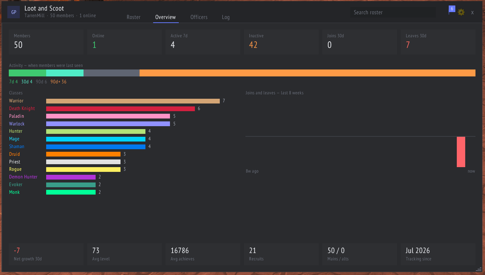Screen dimensions: 485x275
Task: Select the Online members stat card
Action: [125, 42]
